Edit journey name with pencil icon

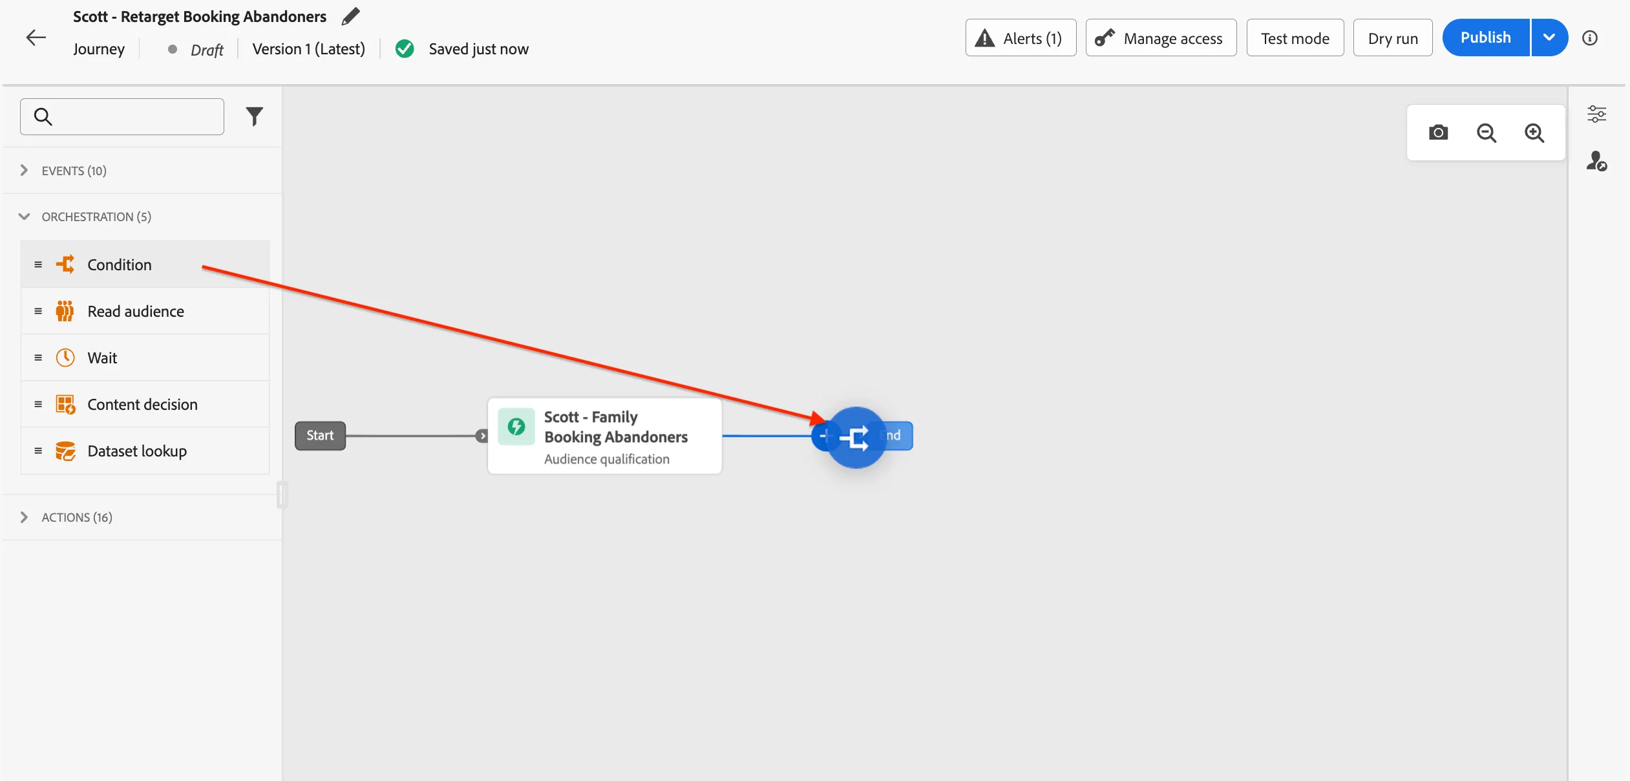click(x=350, y=16)
